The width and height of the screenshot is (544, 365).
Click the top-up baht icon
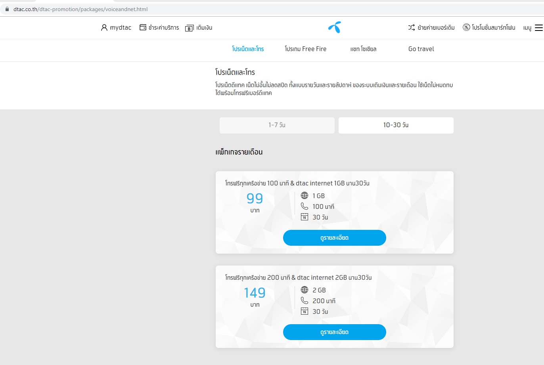coord(190,28)
